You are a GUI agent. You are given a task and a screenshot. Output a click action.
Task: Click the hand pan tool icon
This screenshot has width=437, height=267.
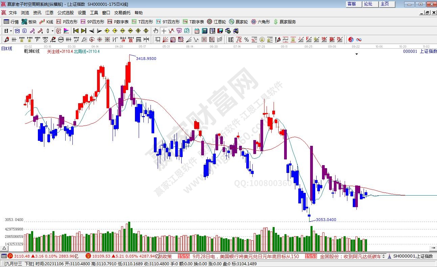(156, 31)
